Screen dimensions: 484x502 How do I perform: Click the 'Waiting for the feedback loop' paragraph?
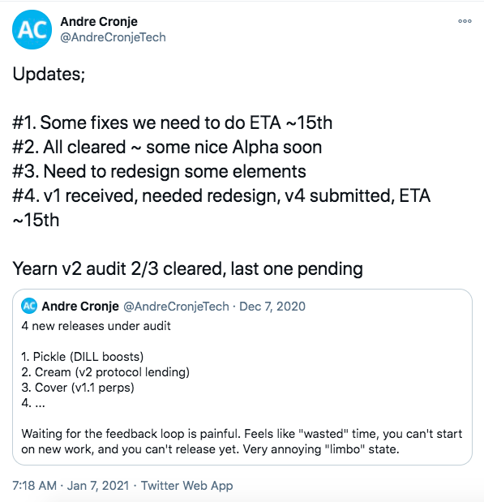click(x=242, y=441)
